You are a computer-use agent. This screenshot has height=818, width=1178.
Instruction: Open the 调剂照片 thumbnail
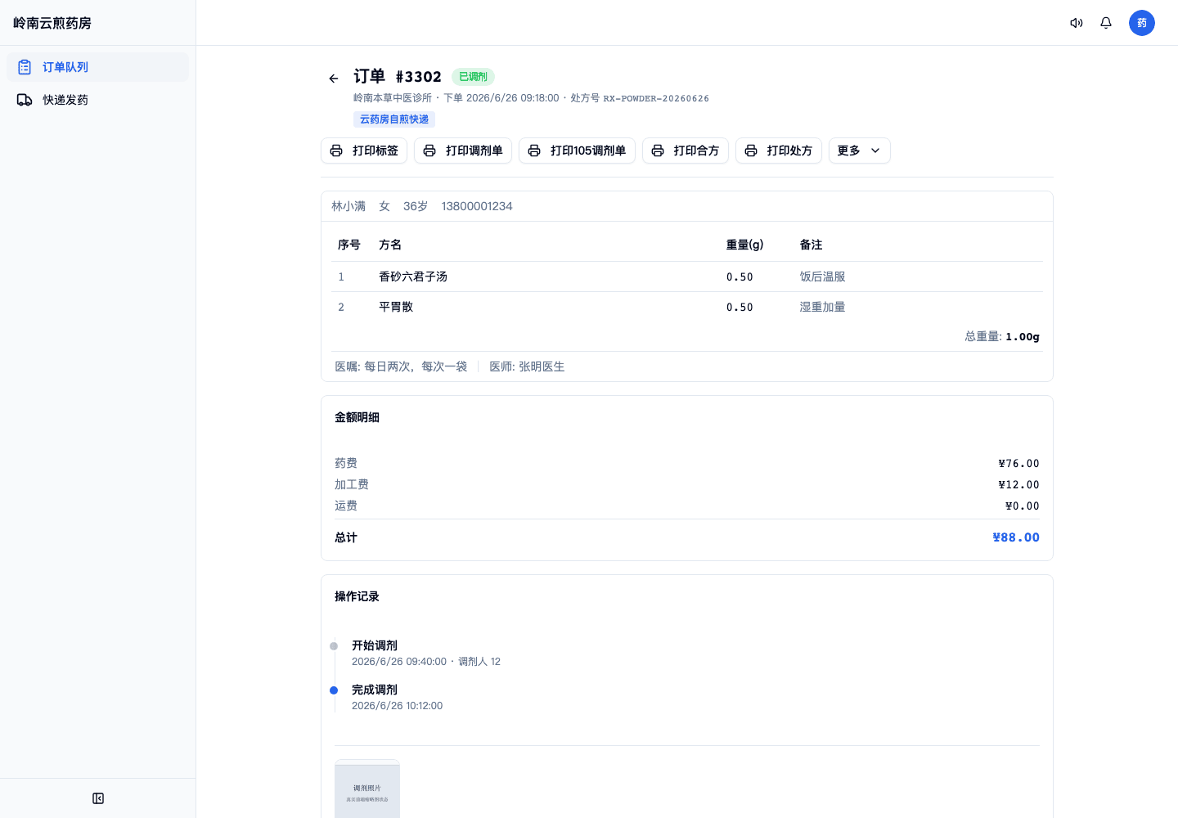367,789
